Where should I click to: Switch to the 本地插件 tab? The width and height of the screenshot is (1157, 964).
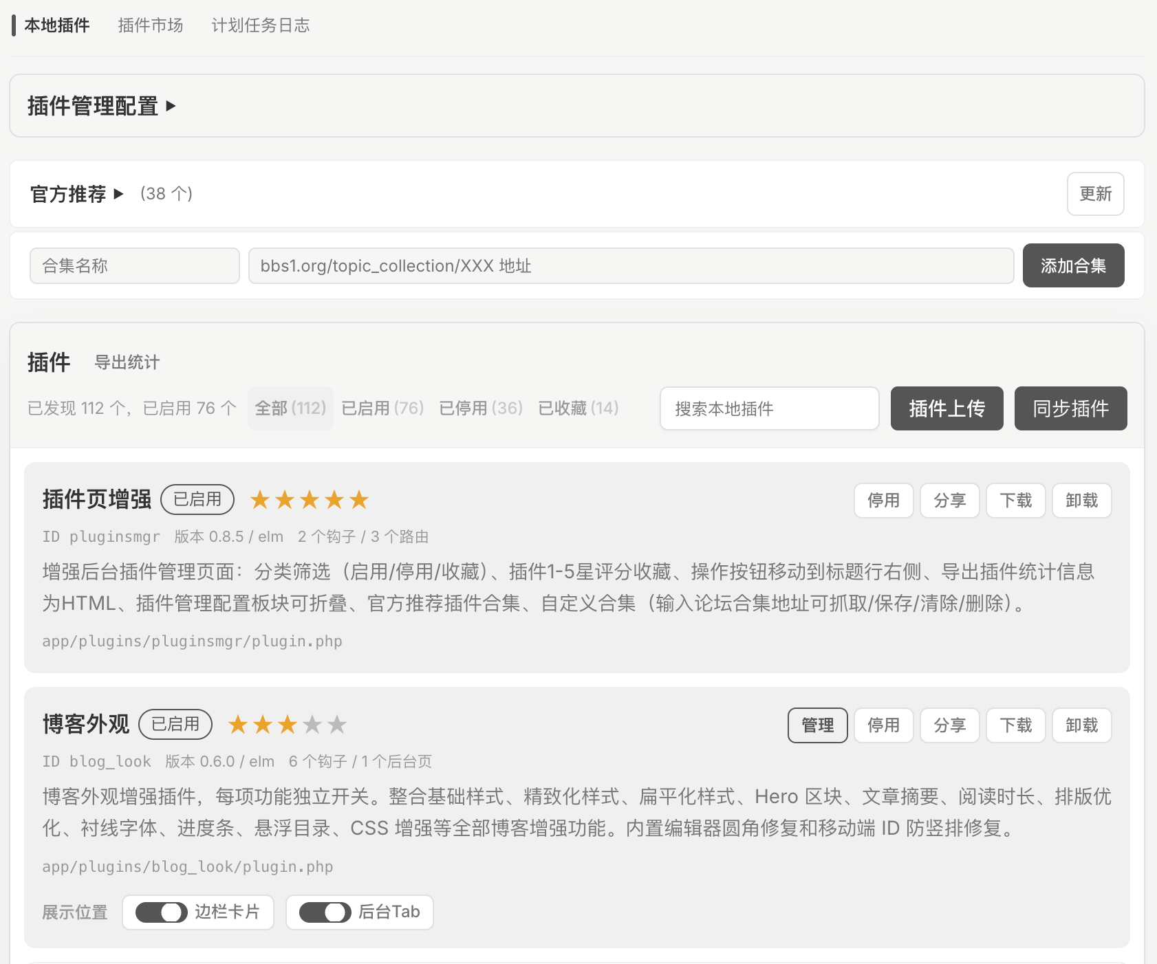pyautogui.click(x=57, y=25)
